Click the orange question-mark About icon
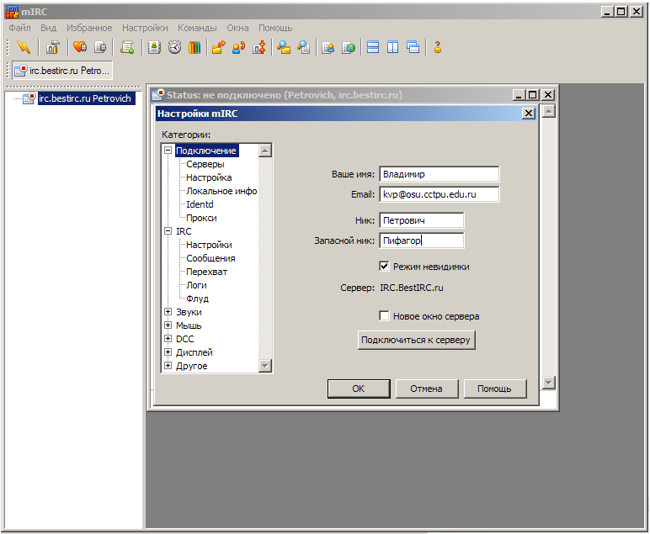Image resolution: width=650 pixels, height=534 pixels. [437, 47]
